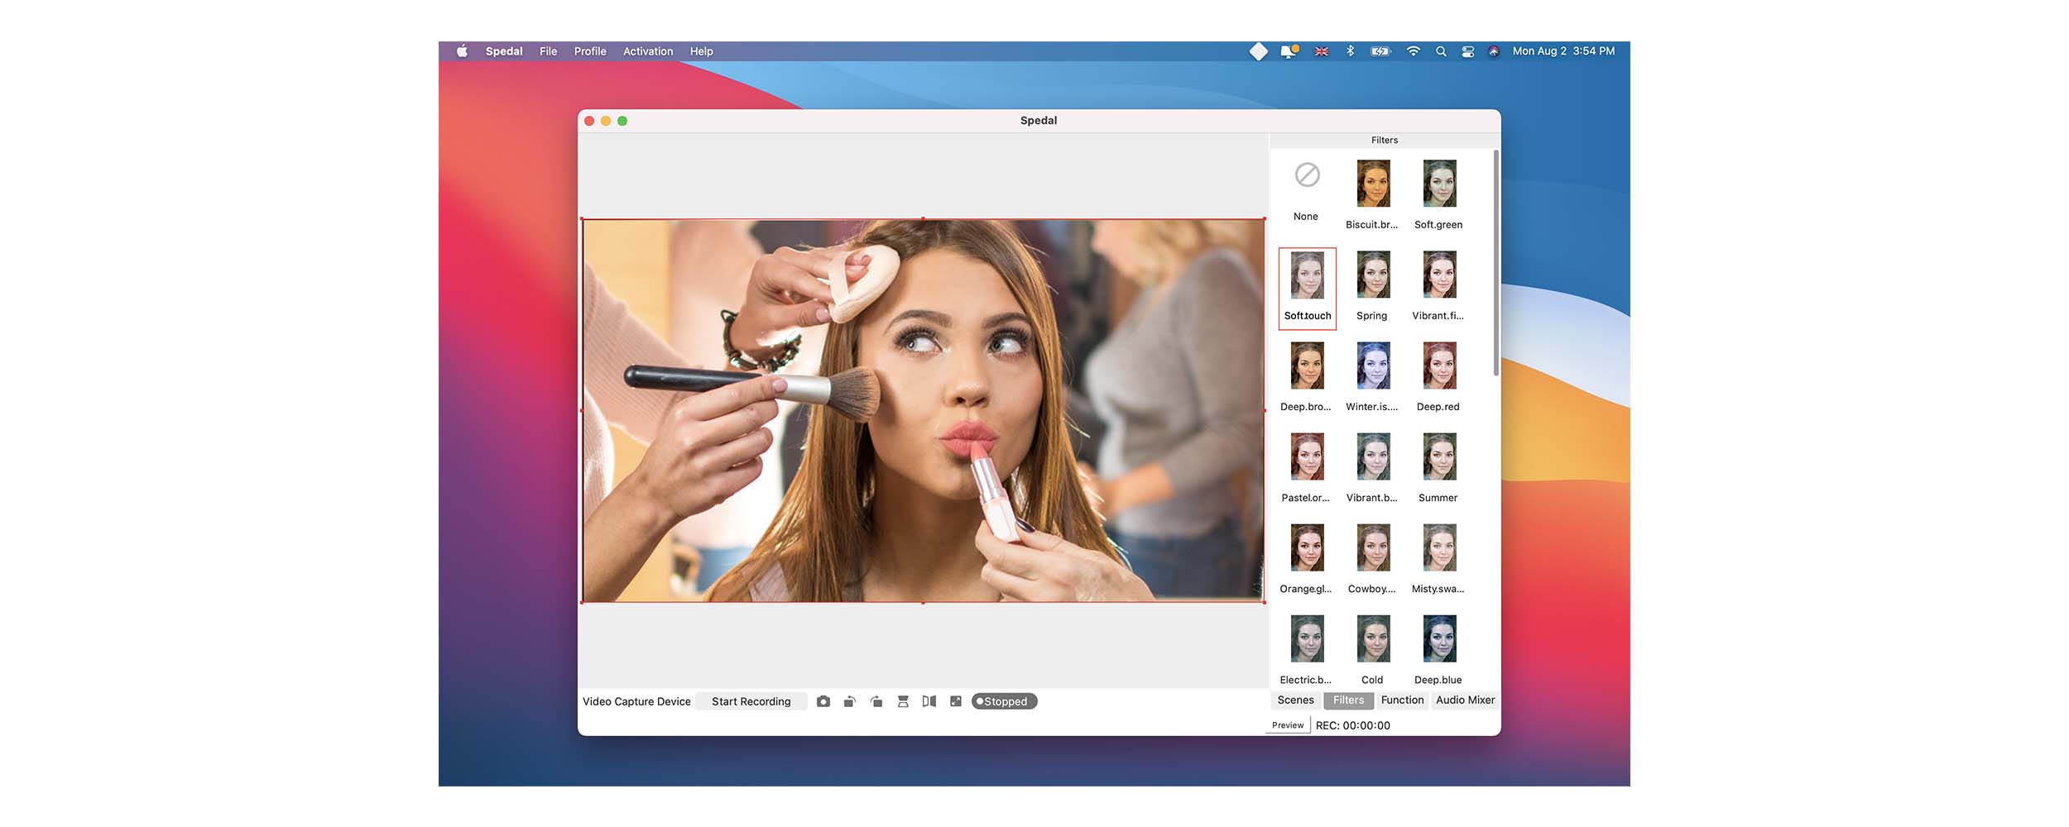The width and height of the screenshot is (2069, 827).
Task: Open the Video Capture Device selector
Action: 636,701
